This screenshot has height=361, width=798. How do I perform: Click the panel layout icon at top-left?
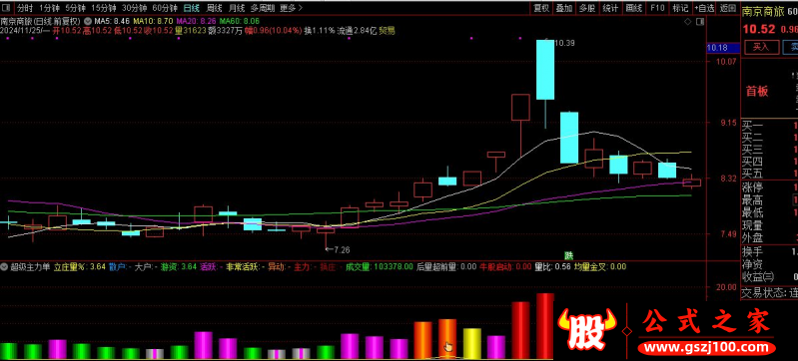coord(7,8)
